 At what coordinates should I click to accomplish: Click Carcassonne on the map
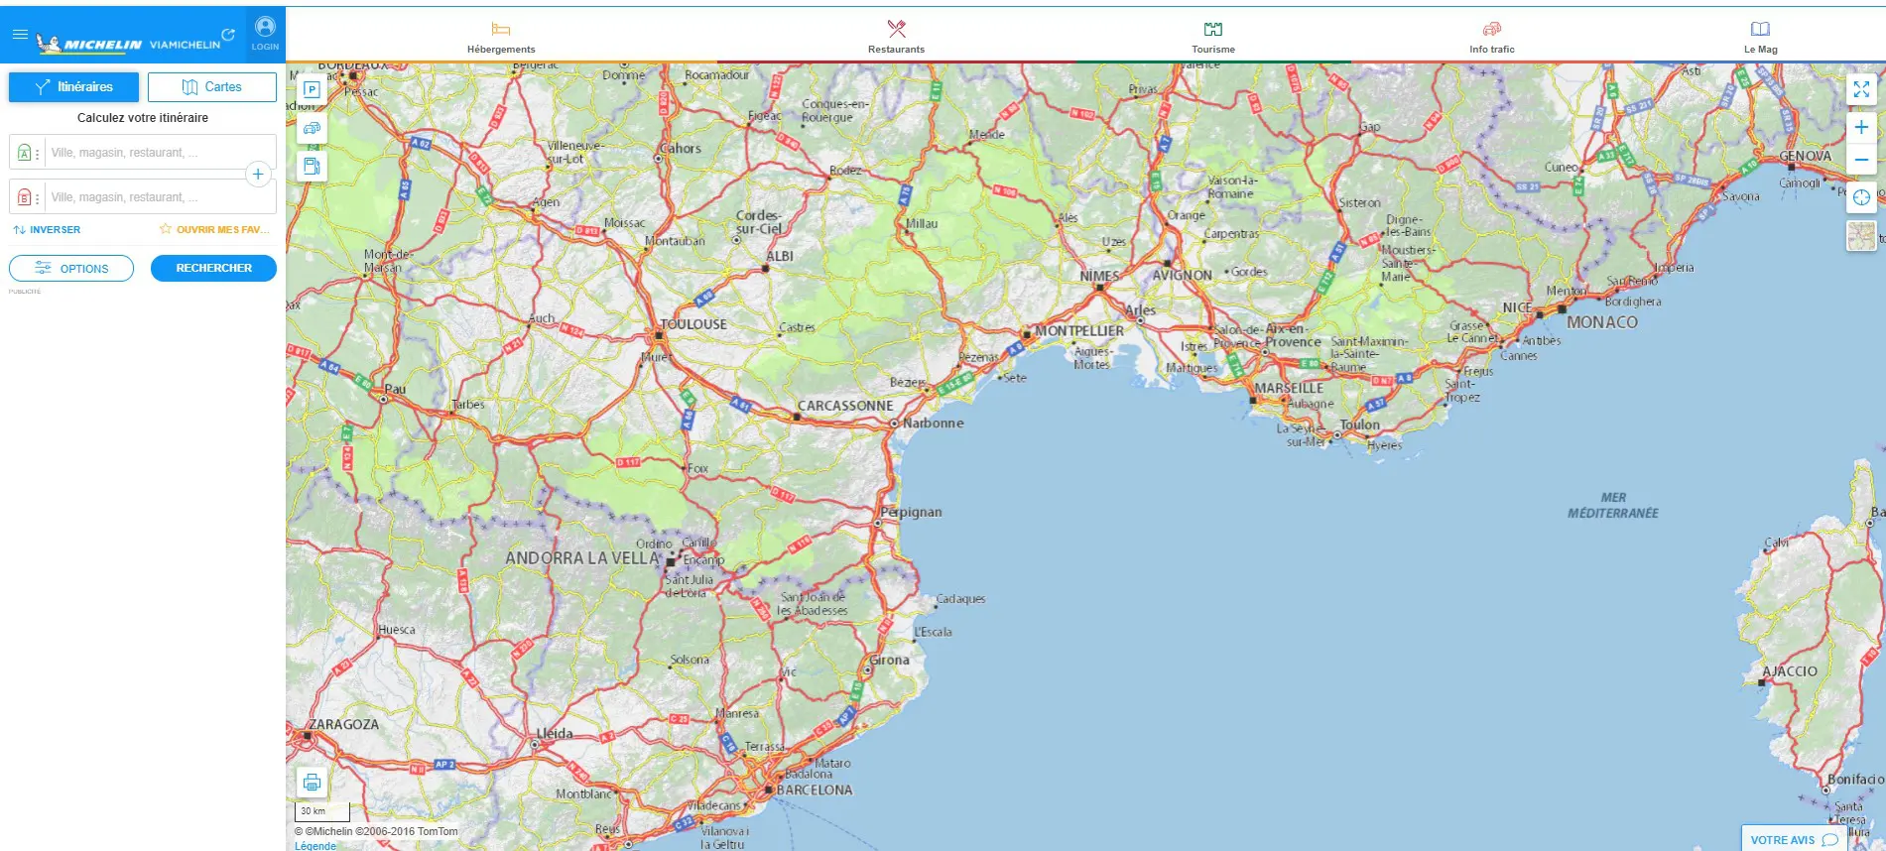[845, 406]
